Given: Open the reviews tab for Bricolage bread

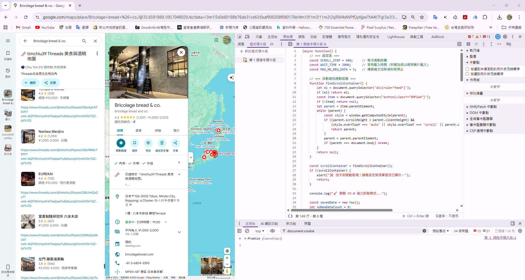Looking at the screenshot, I should [158, 131].
